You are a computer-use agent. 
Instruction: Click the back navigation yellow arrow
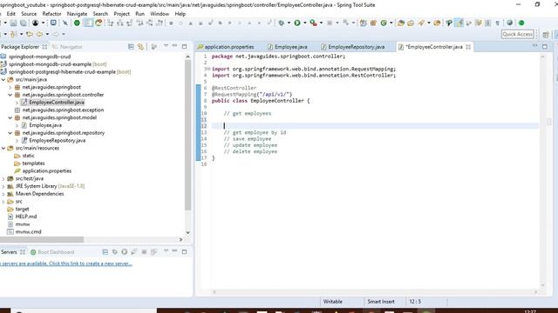38,35
